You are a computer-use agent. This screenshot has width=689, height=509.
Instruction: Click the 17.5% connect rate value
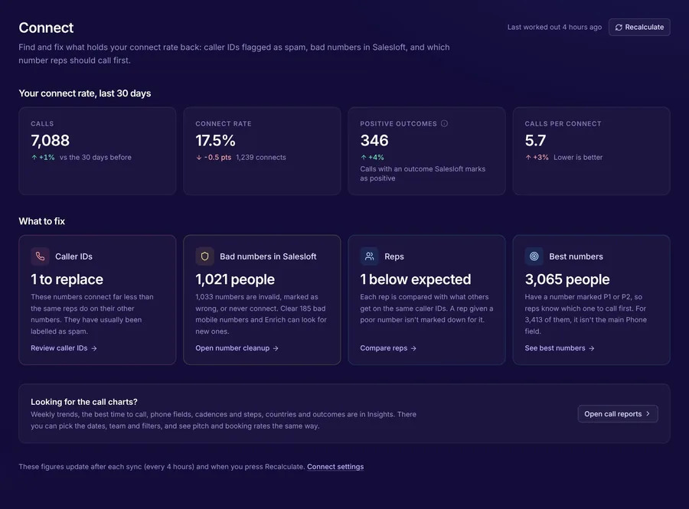[x=215, y=141]
